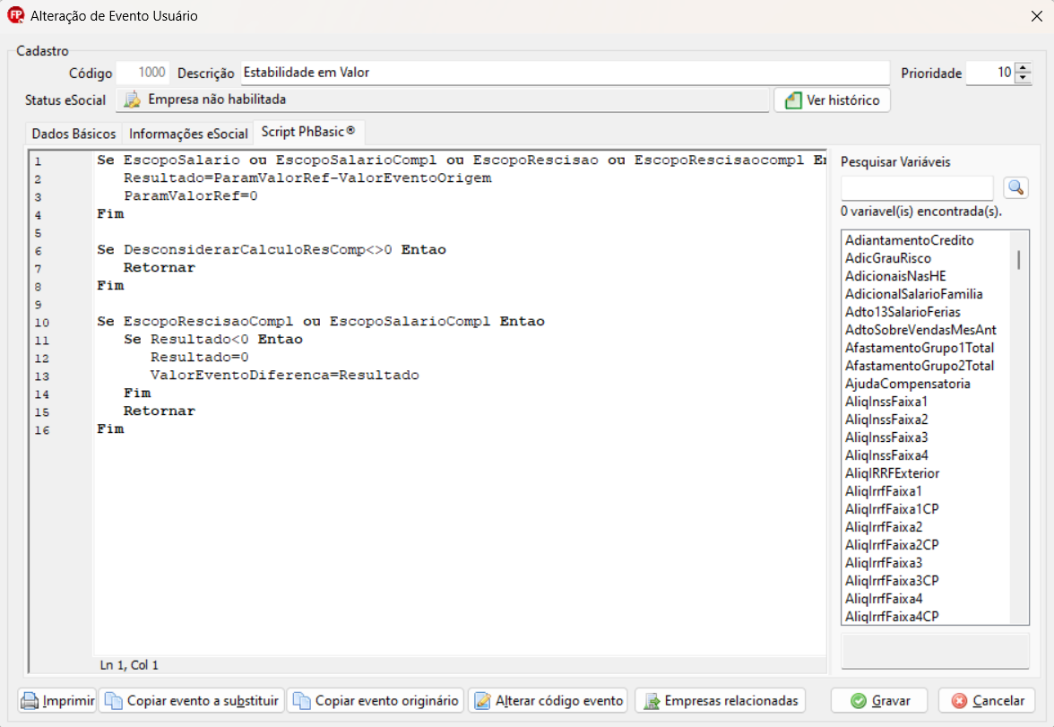Screen dimensions: 1054x727
Task: Select AliqIrrfFaixa1 variable
Action: (x=884, y=491)
